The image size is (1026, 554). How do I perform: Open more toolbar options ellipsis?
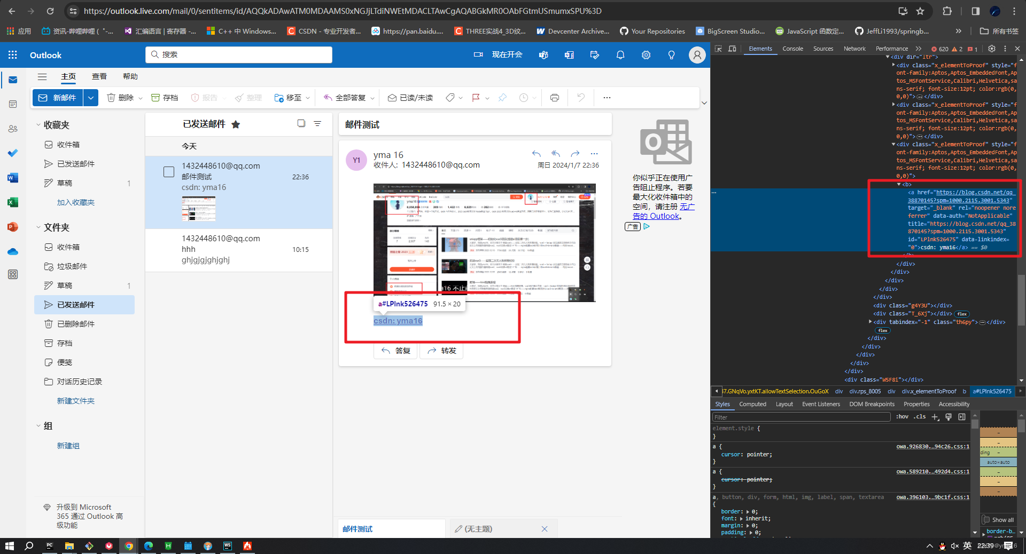(607, 98)
